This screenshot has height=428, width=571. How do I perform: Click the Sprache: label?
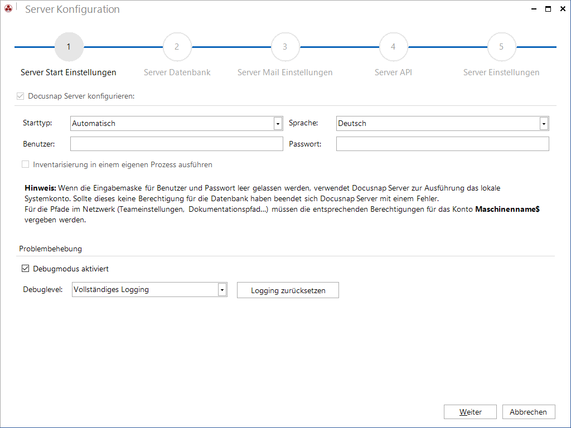tap(303, 123)
